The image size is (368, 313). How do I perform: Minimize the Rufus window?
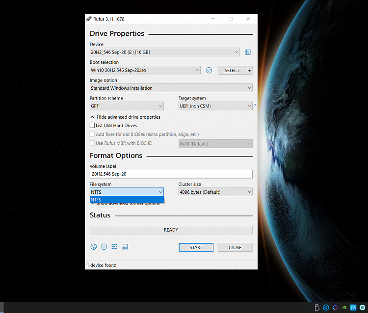(213, 19)
